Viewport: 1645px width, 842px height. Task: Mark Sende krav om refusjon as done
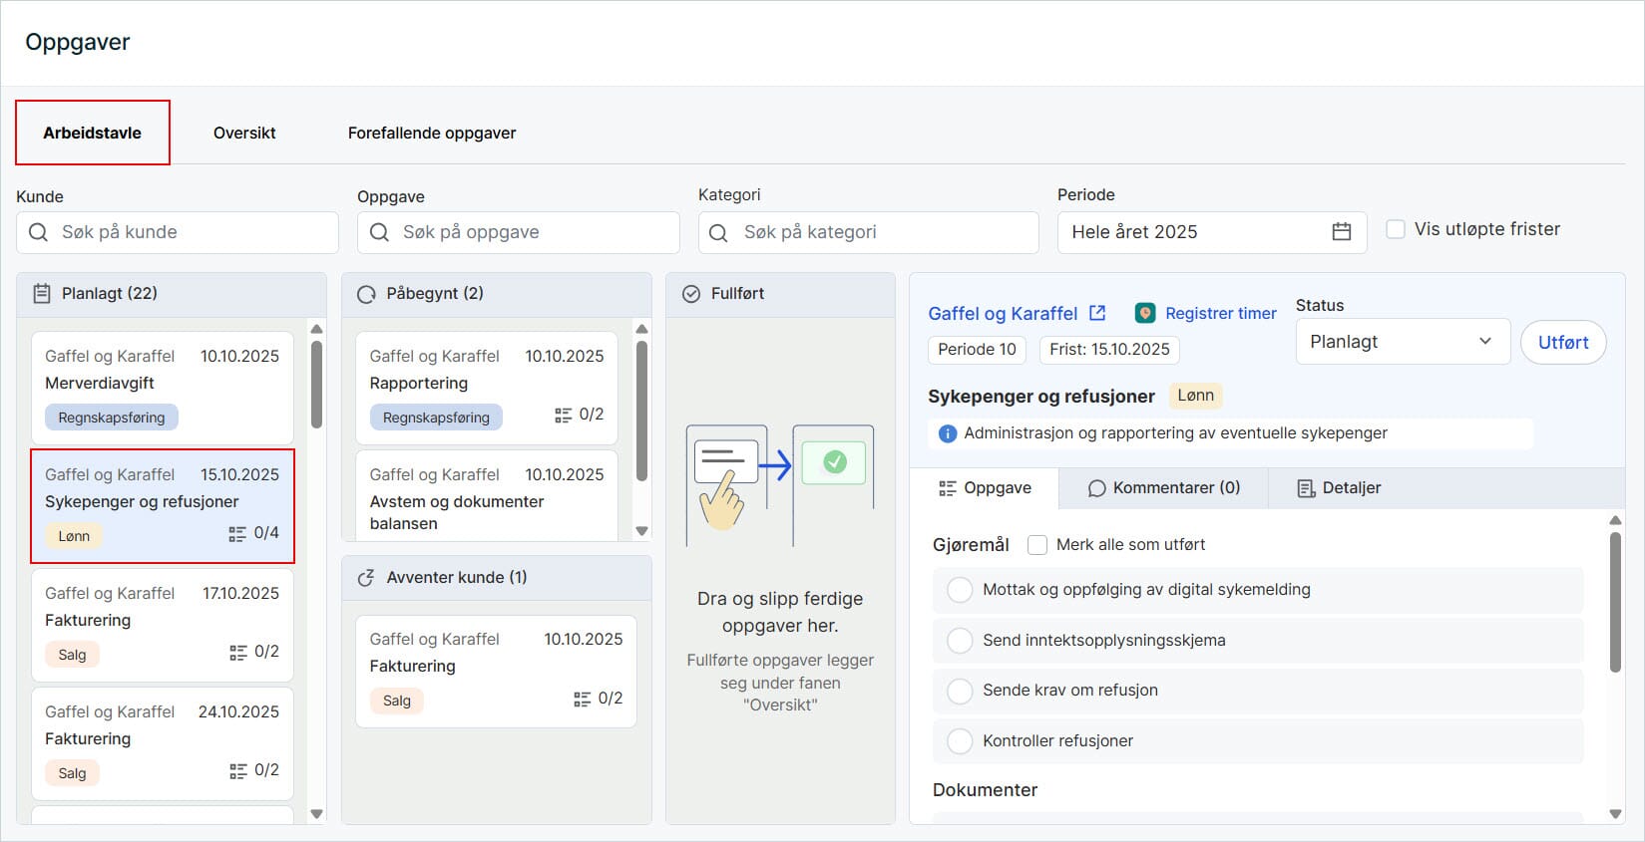(x=960, y=691)
